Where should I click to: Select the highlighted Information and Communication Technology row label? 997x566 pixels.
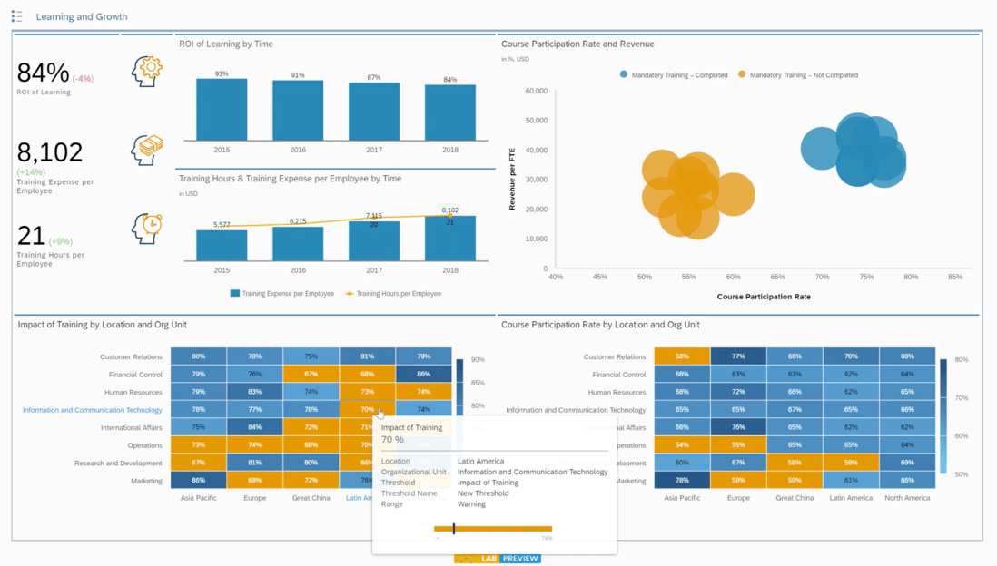point(93,410)
